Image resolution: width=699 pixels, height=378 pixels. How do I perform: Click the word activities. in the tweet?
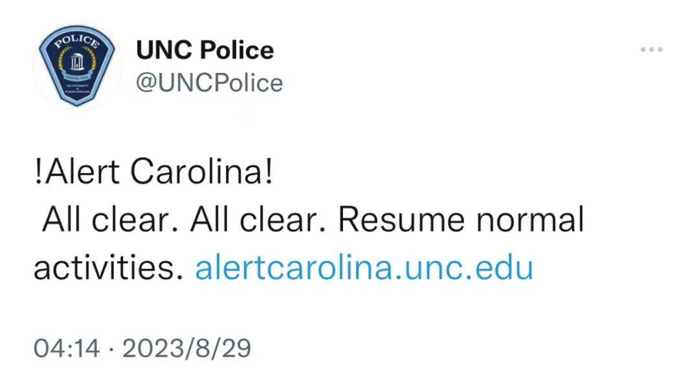click(x=108, y=268)
